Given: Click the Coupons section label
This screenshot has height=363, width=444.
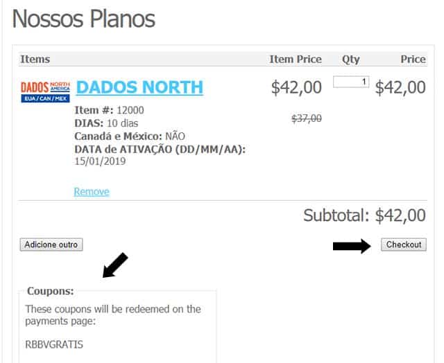Looking at the screenshot, I should [51, 291].
